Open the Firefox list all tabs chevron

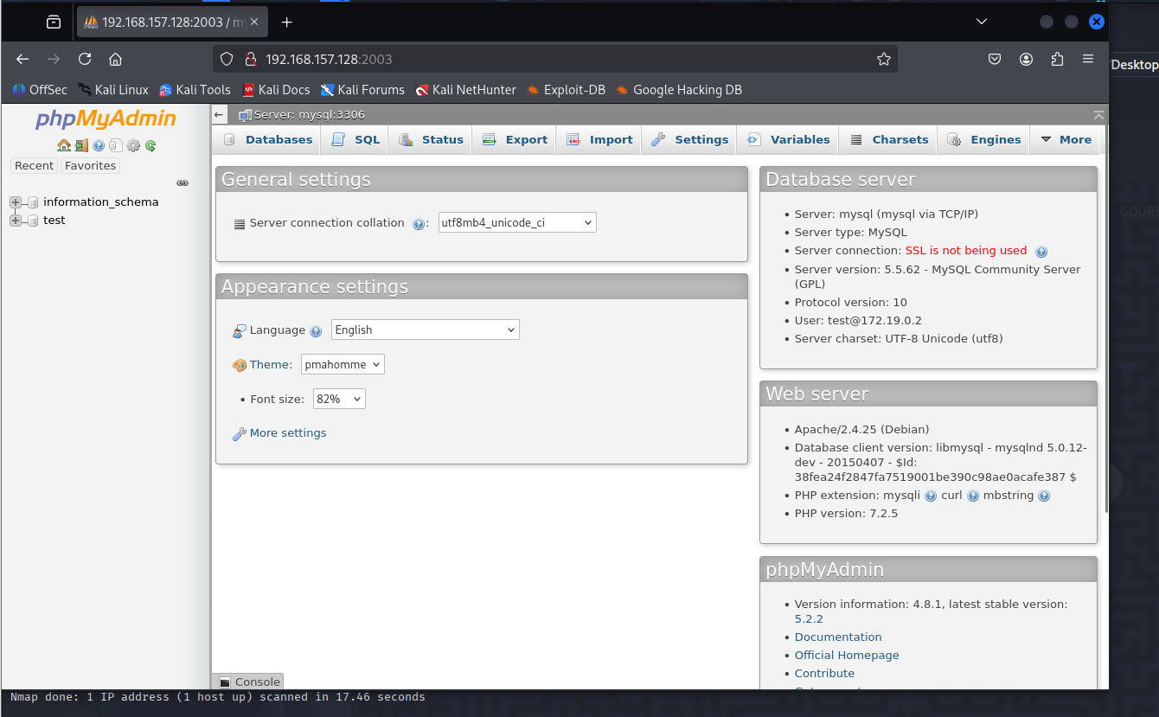981,22
